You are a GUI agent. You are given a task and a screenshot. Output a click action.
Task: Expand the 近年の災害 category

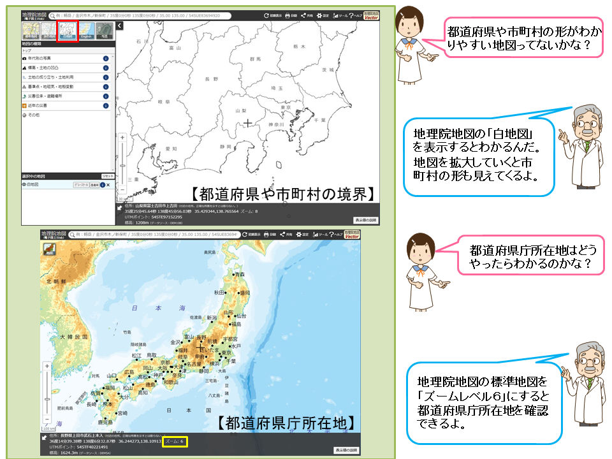(66, 105)
